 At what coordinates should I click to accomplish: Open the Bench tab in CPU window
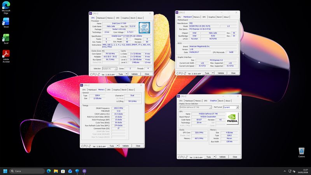pos(133,18)
